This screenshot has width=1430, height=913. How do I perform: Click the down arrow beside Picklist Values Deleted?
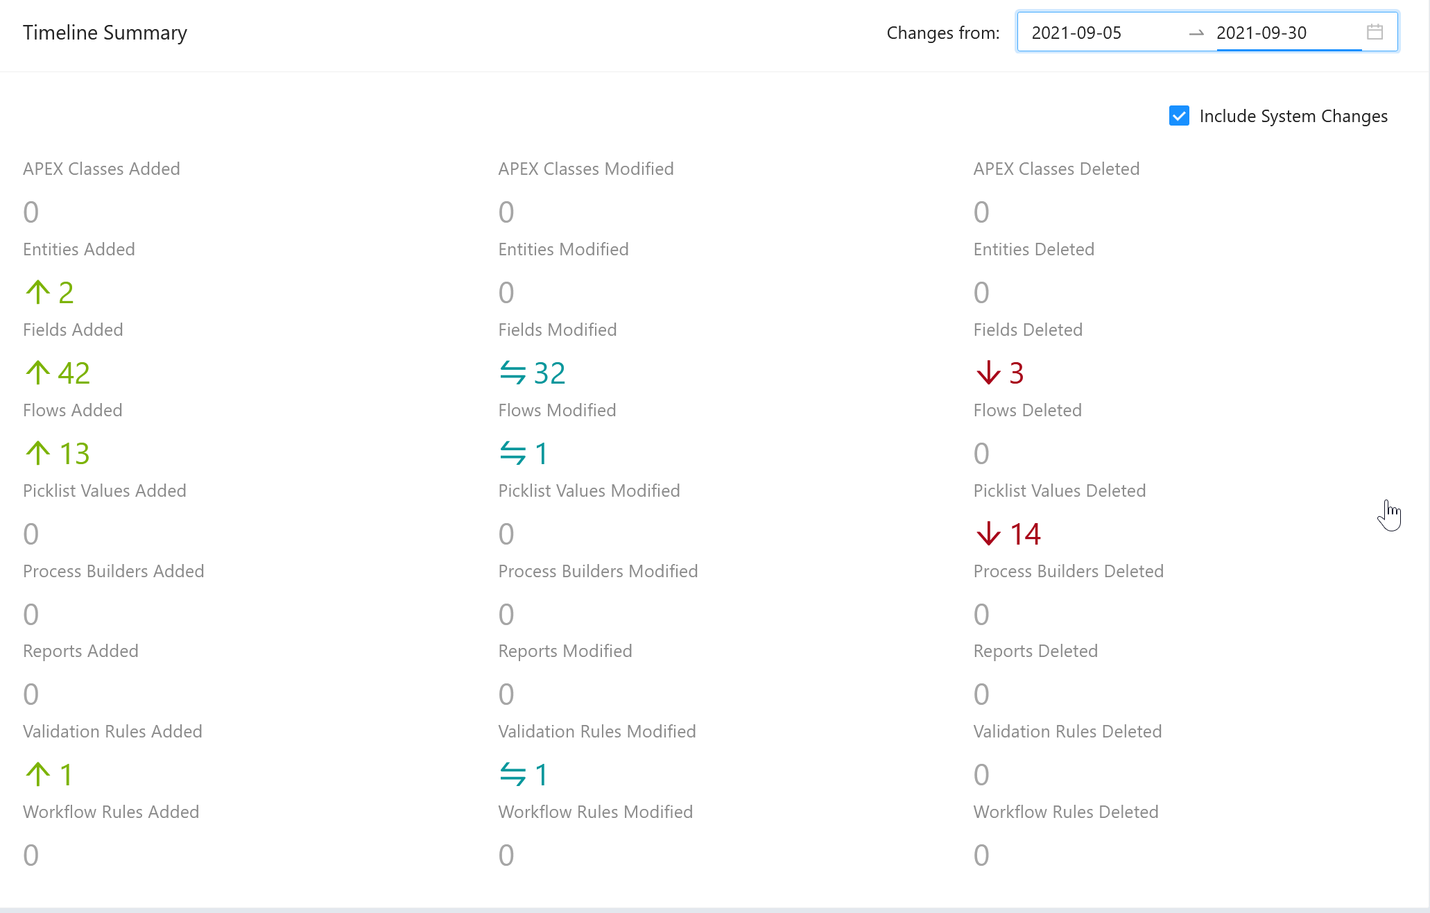click(988, 534)
